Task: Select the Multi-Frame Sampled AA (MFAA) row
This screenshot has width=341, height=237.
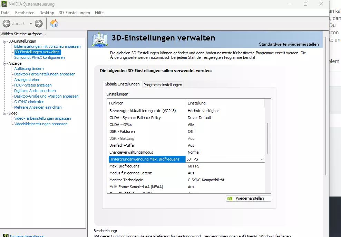Action: (x=187, y=187)
